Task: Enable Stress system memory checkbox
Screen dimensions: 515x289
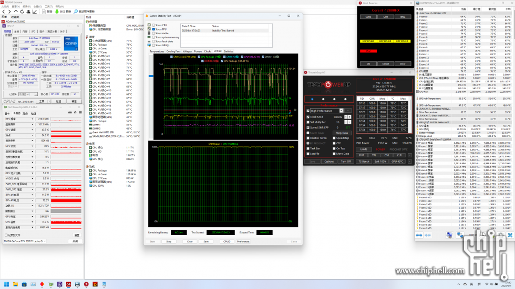Action: pyautogui.click(x=153, y=37)
